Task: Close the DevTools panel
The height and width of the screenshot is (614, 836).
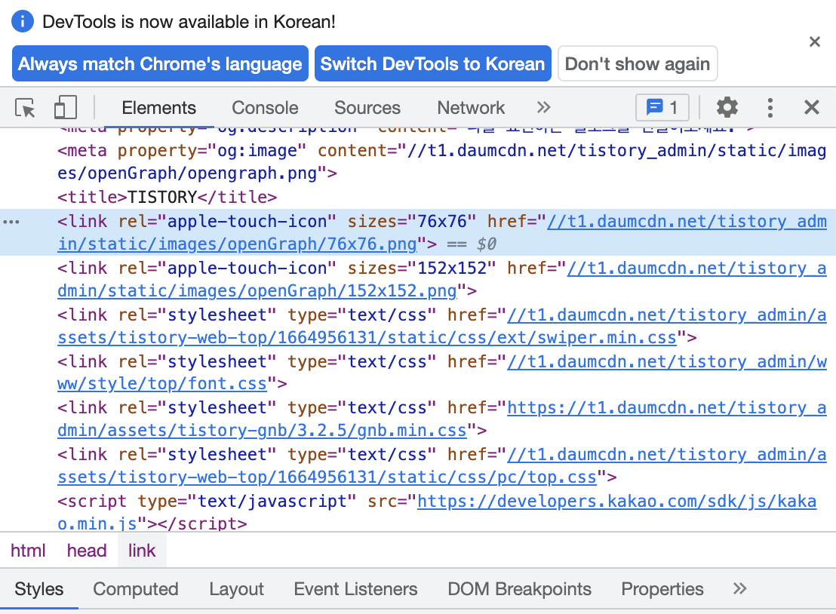Action: (811, 108)
